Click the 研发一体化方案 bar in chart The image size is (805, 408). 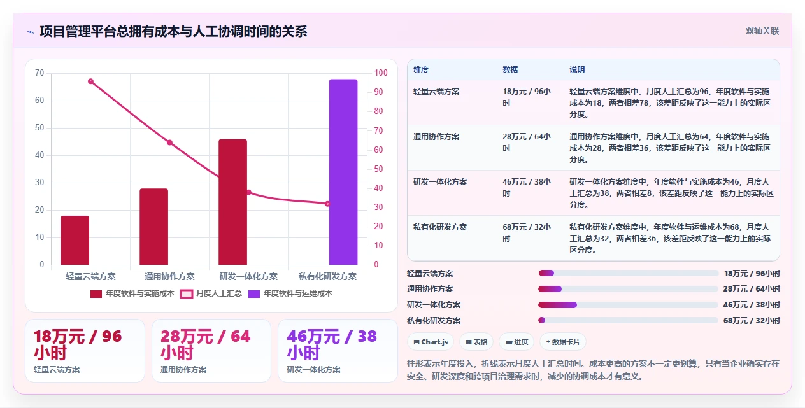click(233, 202)
